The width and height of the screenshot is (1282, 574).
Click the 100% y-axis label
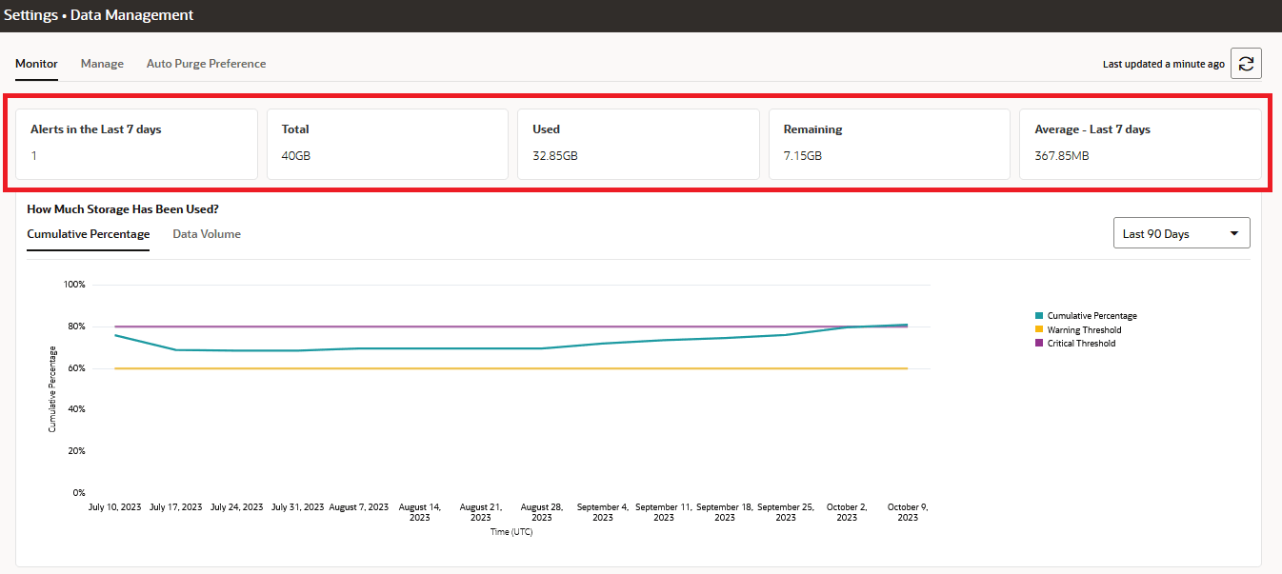(x=74, y=285)
